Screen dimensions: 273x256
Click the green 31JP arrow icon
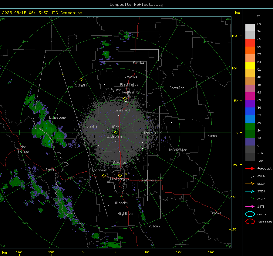tap(250, 199)
